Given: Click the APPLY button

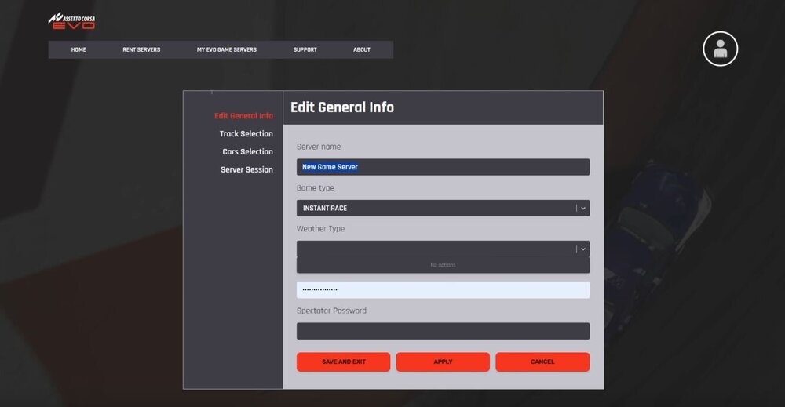Looking at the screenshot, I should pos(443,362).
